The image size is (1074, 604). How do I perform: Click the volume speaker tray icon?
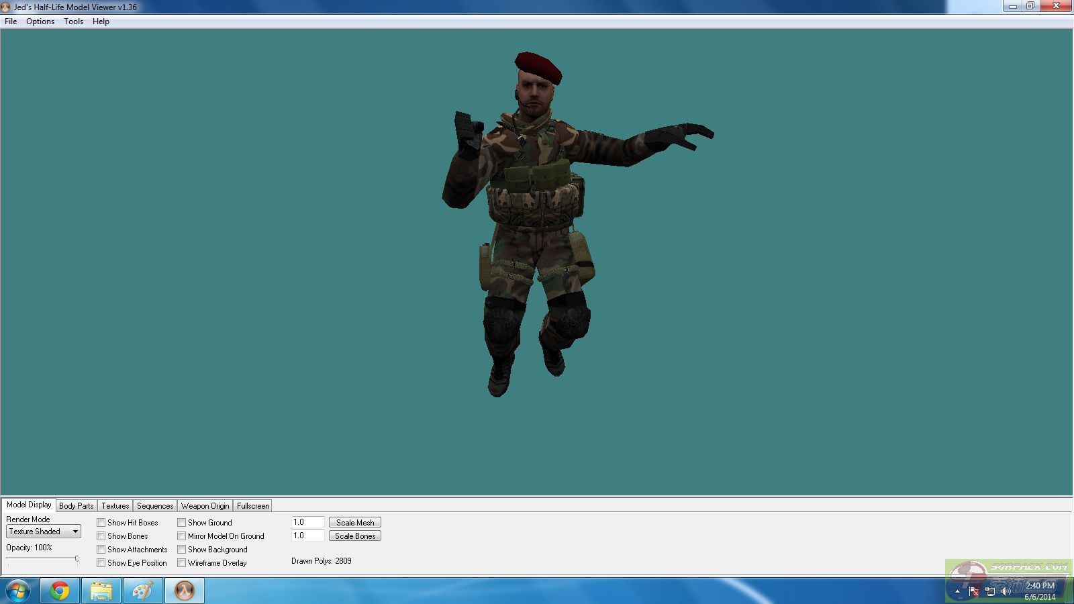[x=1006, y=591]
